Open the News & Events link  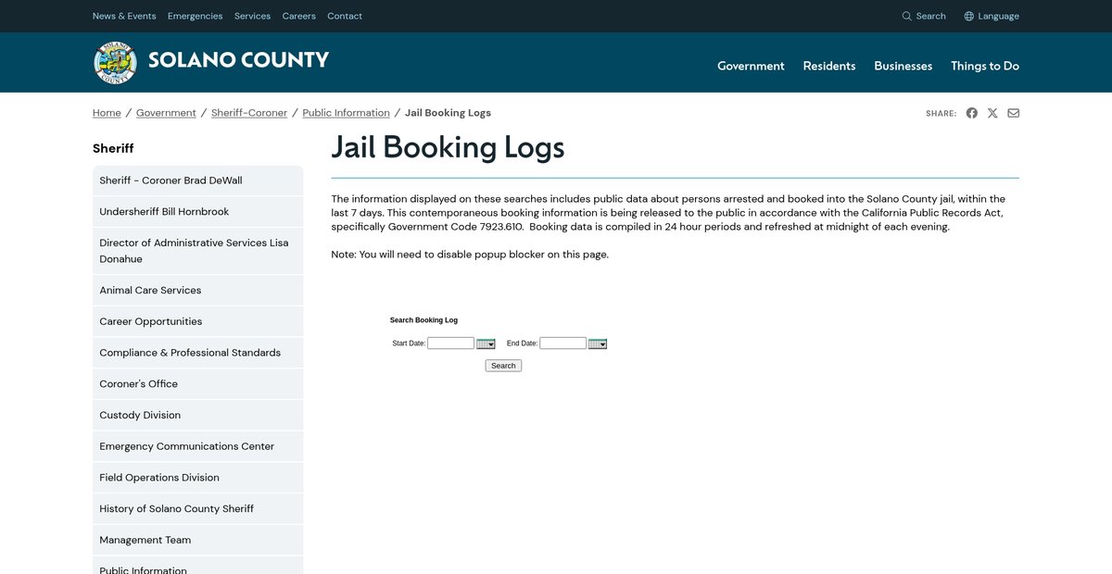coord(124,16)
